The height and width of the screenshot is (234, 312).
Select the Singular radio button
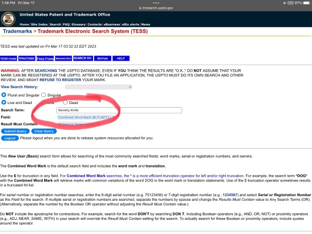(43, 95)
